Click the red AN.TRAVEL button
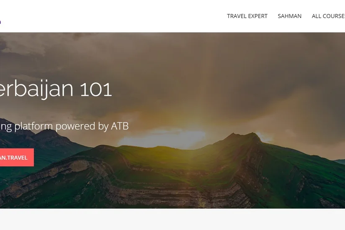Image resolution: width=345 pixels, height=230 pixels. tap(17, 157)
